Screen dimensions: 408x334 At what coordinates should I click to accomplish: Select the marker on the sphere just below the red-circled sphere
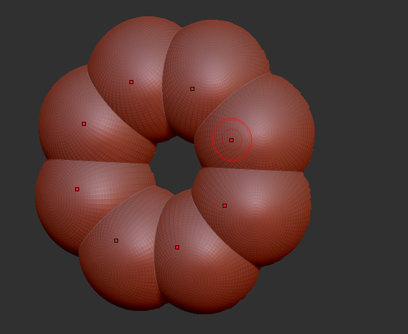(x=224, y=206)
